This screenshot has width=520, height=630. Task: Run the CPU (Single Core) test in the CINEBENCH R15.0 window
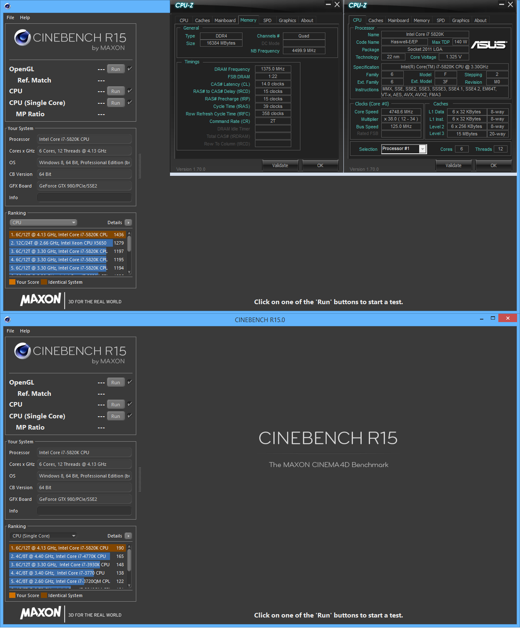116,416
